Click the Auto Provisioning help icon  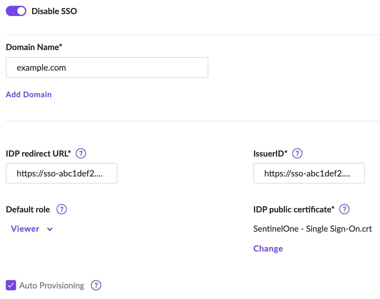coord(96,285)
